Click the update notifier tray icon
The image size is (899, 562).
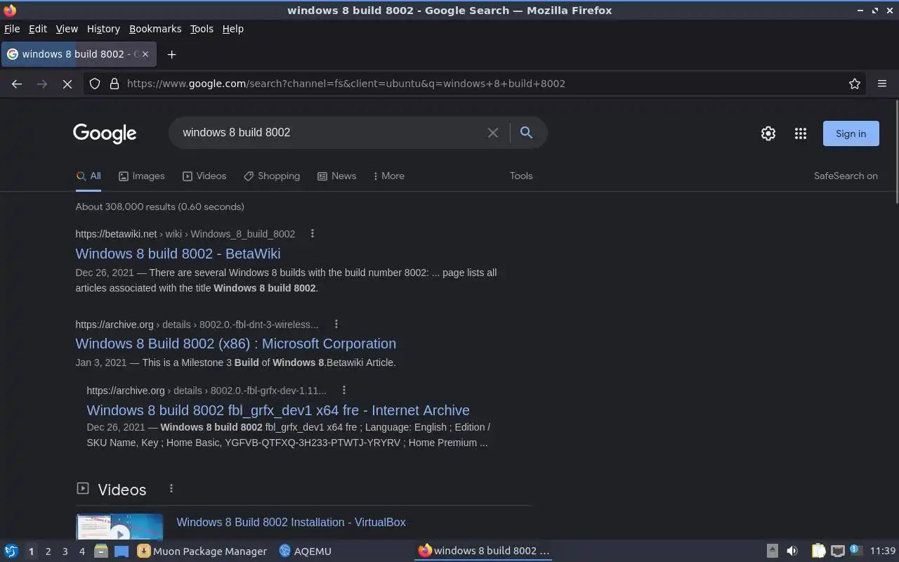pyautogui.click(x=855, y=551)
